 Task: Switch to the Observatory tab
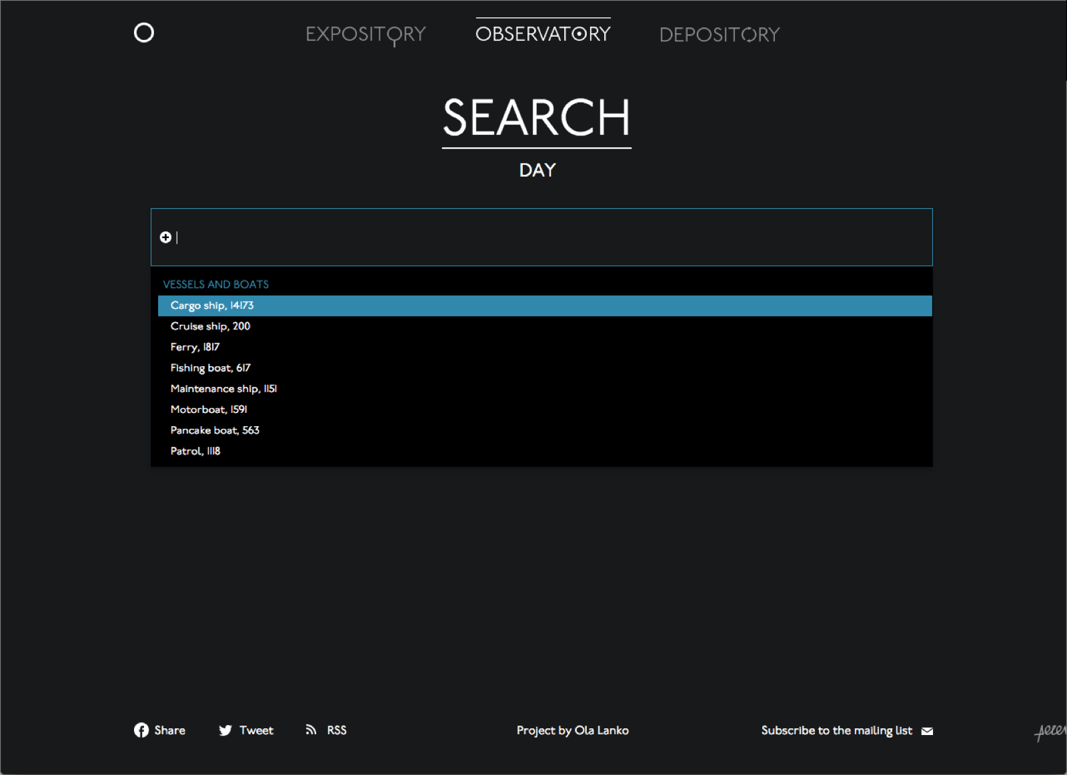543,34
